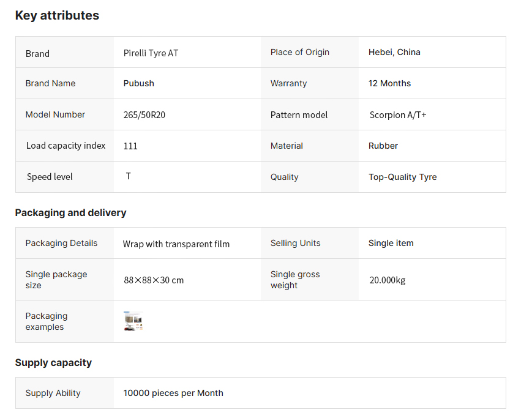
Task: Click the 20.000kg gross weight value
Action: click(x=387, y=280)
